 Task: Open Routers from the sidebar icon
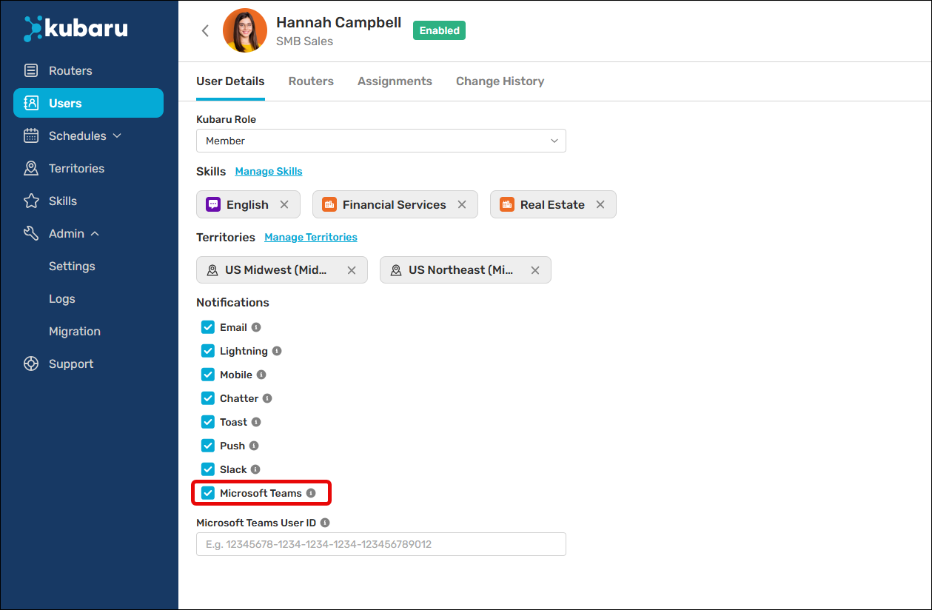[31, 71]
